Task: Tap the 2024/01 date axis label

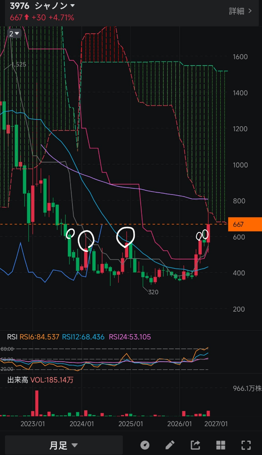Action: coord(82,423)
